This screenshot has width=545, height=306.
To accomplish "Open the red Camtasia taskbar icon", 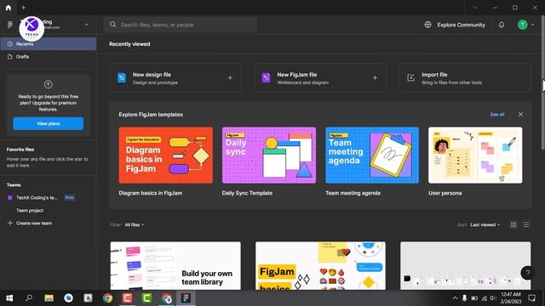I will pyautogui.click(x=128, y=298).
